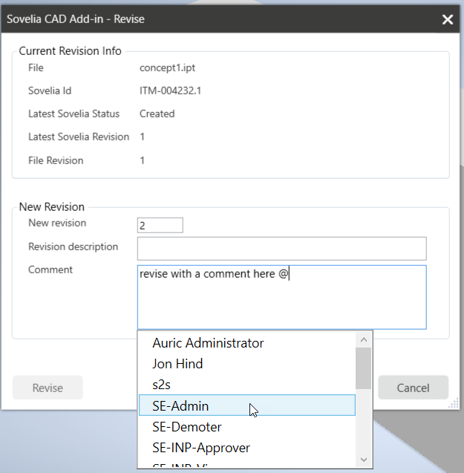Click the mention list scroll down arrow
The height and width of the screenshot is (473, 464).
point(364,460)
